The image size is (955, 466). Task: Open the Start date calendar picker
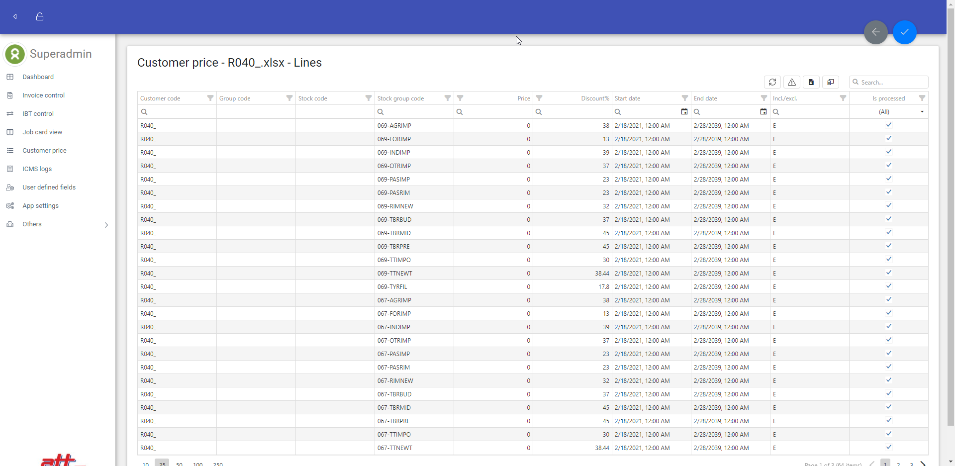point(684,112)
